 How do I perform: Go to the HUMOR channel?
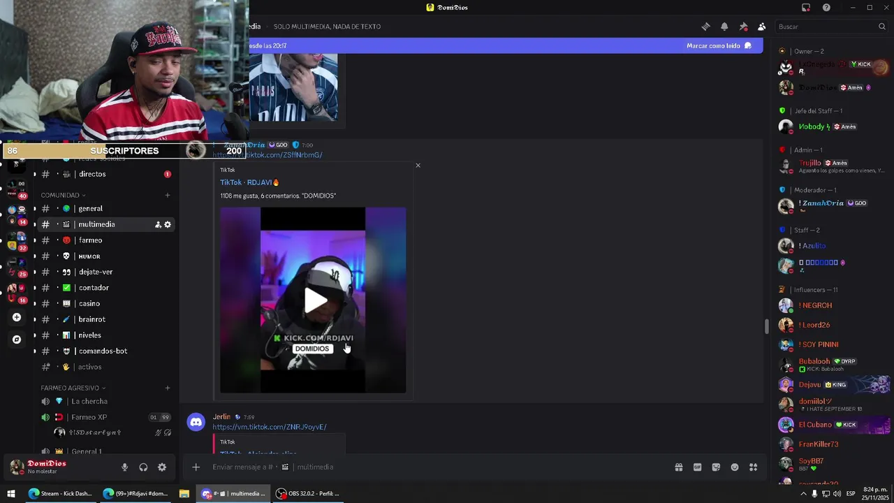point(89,256)
